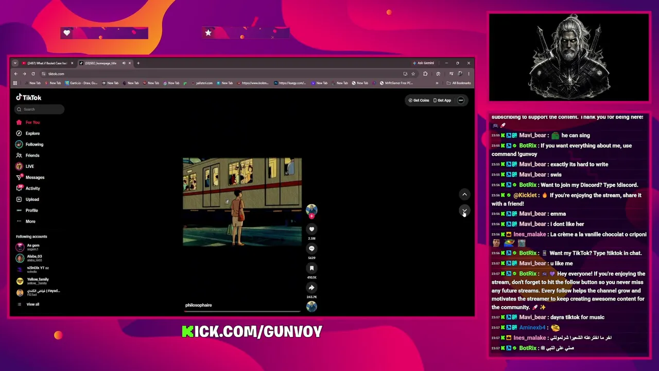Open the yallateri.com bookmark
The image size is (659, 371).
click(201, 83)
